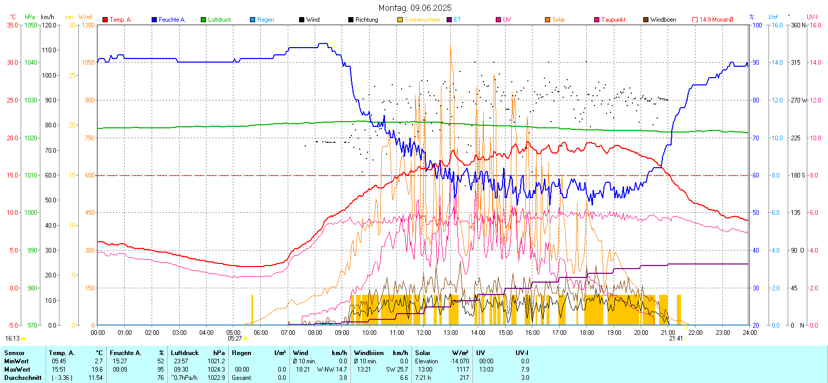
Task: Click the orange Solar legend square
Action: pos(548,20)
